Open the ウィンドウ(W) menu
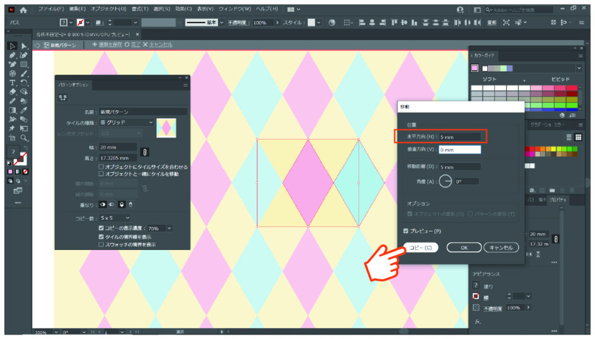This screenshot has height=339, width=595. tap(235, 9)
